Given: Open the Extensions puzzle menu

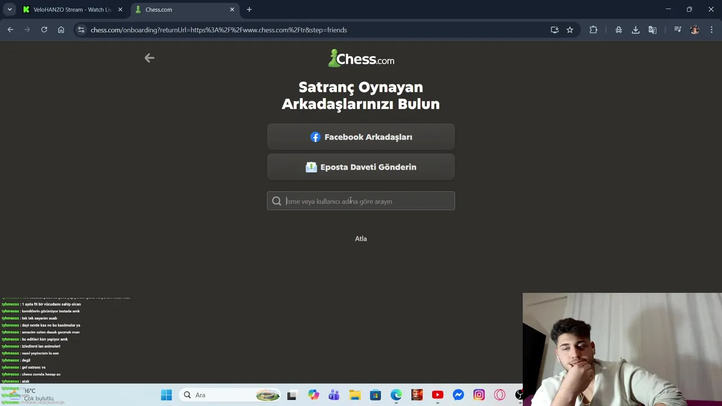Looking at the screenshot, I should tap(593, 30).
